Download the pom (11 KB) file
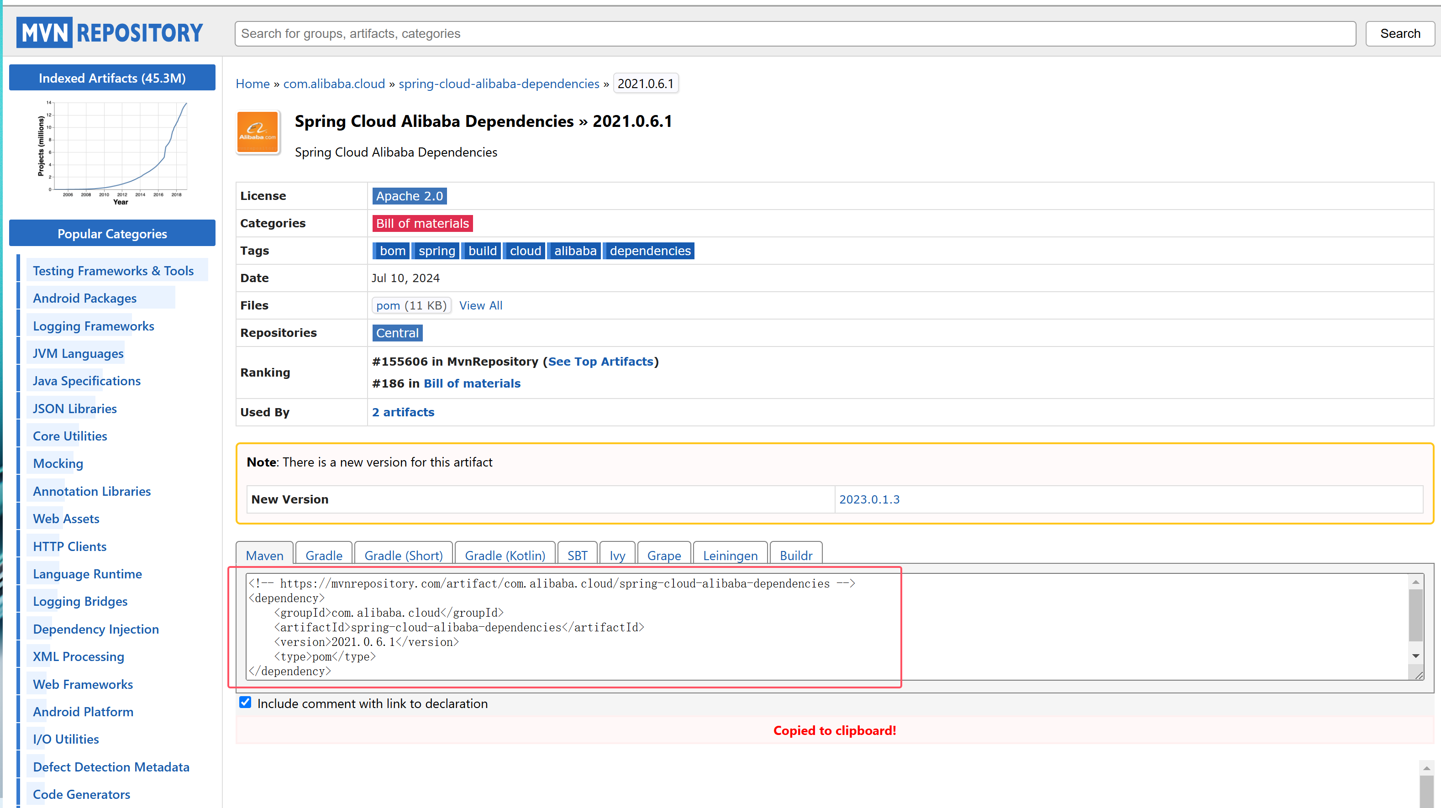The height and width of the screenshot is (808, 1441). (x=411, y=305)
